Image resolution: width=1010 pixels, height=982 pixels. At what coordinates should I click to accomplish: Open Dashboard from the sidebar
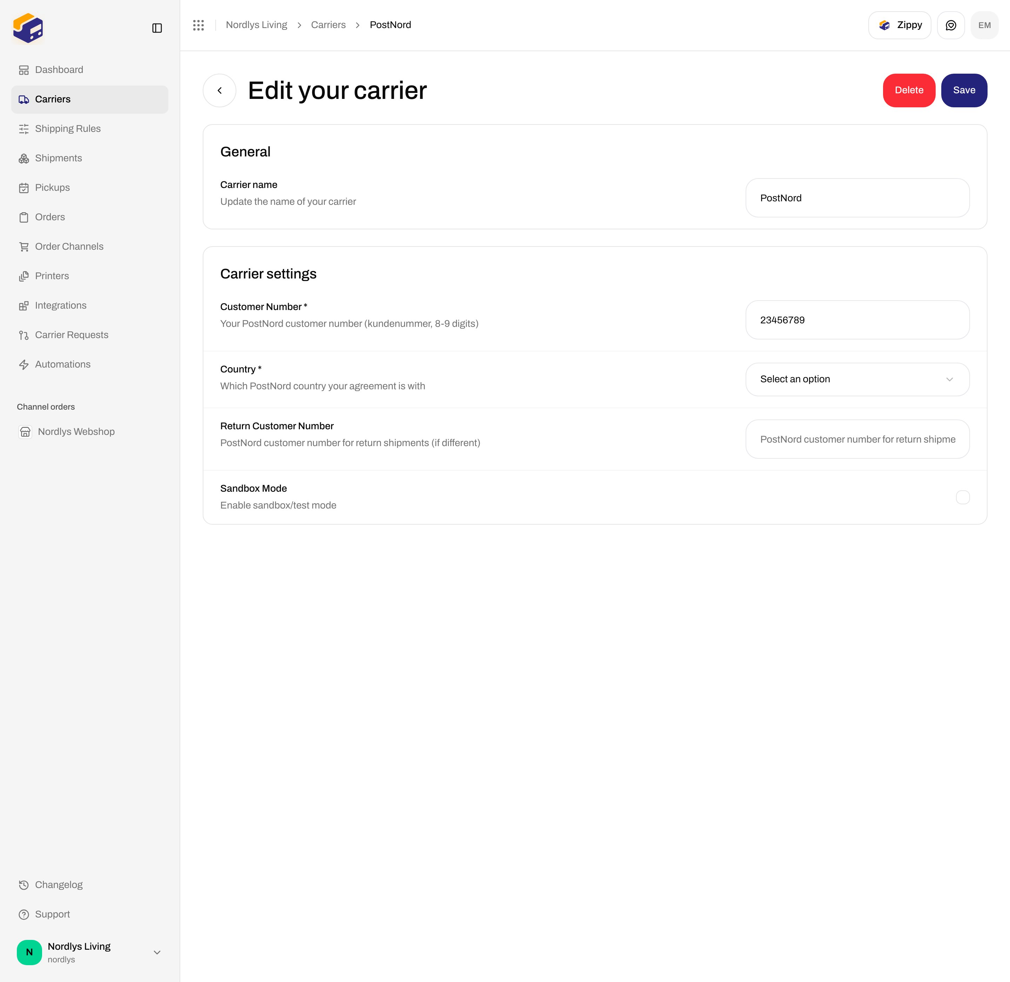click(90, 70)
